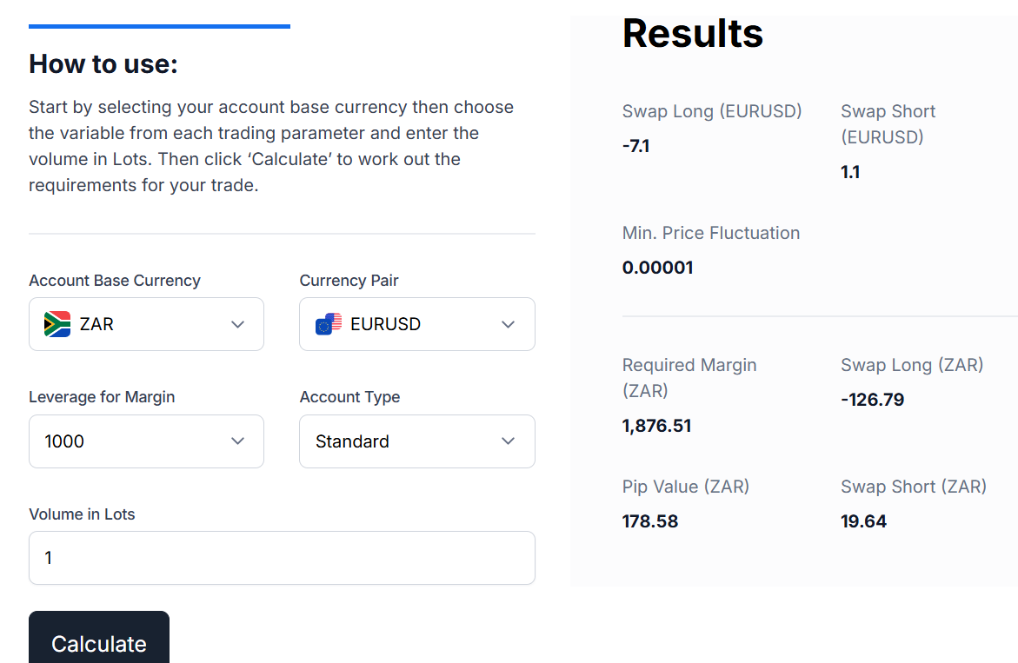Click the Pip Value result 178.58

pyautogui.click(x=650, y=521)
